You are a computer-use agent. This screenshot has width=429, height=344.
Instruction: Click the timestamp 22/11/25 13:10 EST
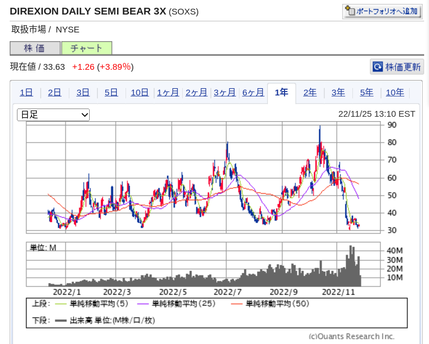(377, 114)
